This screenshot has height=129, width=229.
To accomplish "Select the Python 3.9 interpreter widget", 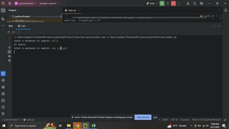I will [206, 120].
